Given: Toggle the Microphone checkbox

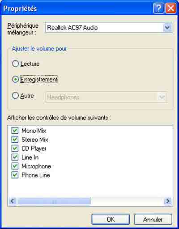Looking at the screenshot, I should (15, 166).
